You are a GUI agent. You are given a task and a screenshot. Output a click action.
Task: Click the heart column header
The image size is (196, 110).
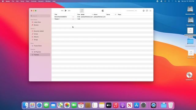pyautogui.click(x=115, y=14)
